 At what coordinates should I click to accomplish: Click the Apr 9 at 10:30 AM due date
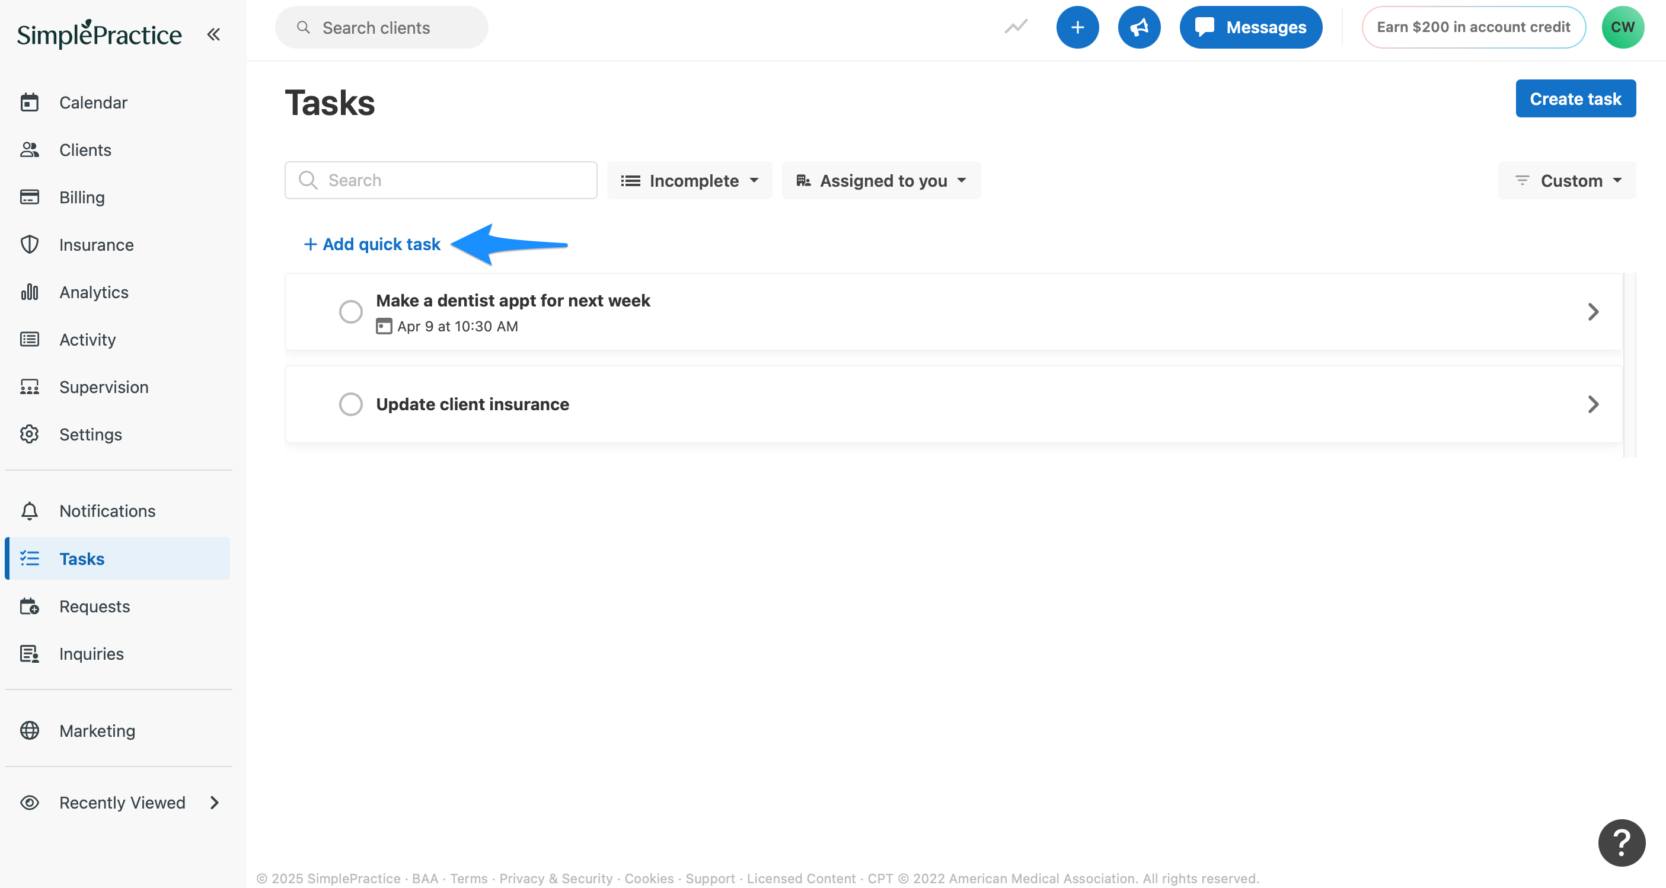[457, 327]
